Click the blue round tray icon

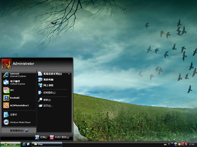[176, 144]
